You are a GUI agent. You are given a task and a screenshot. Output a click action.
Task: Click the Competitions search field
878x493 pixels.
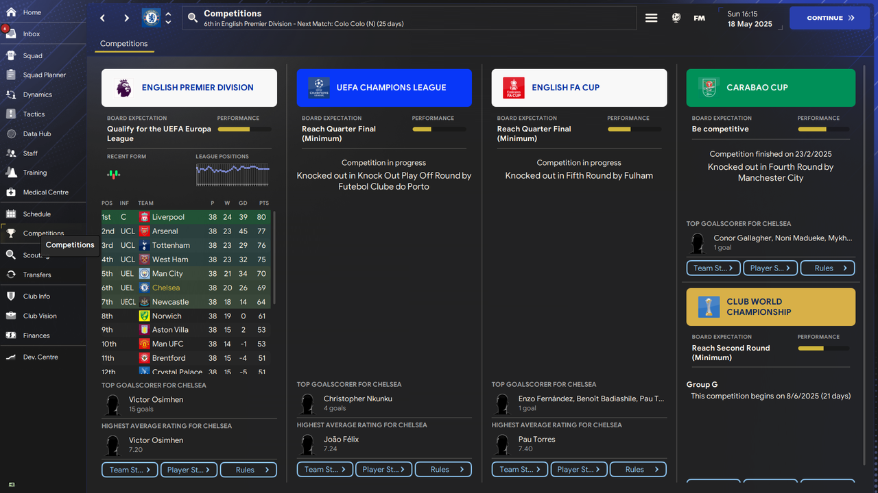pos(410,18)
